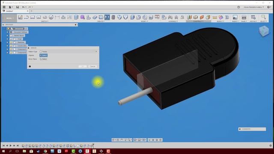Click the timeline Play button
Screen dimensions: 274x154
tap(10, 145)
